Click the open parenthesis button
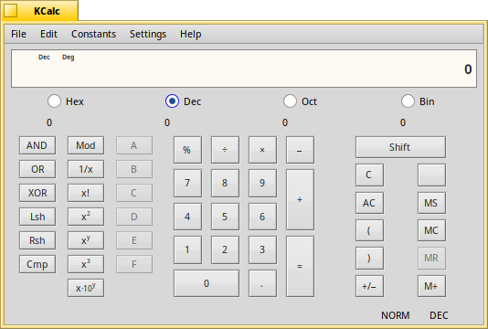The width and height of the screenshot is (488, 329). coord(369,230)
